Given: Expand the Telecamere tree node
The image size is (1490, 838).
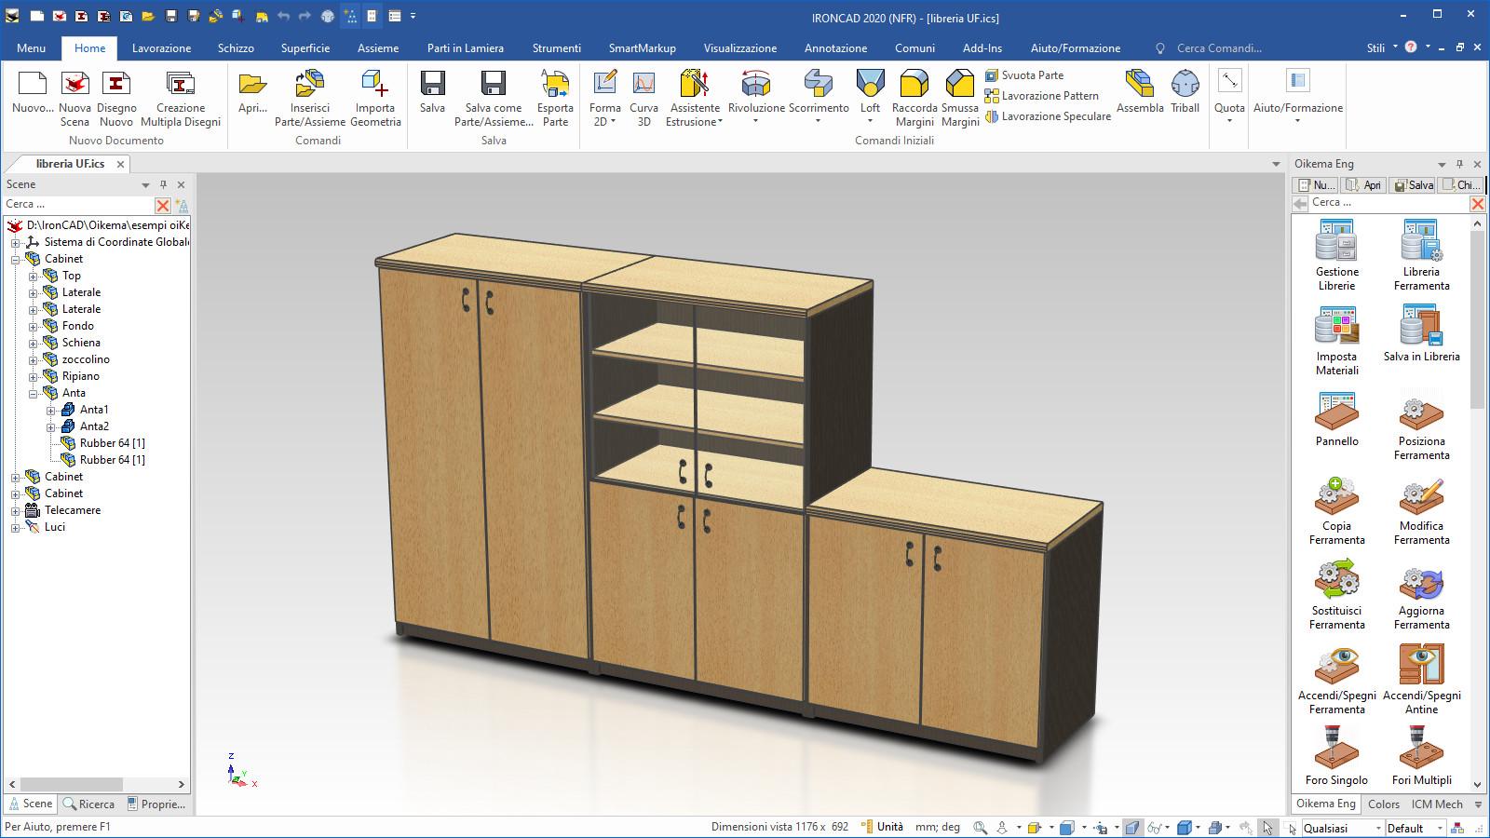Looking at the screenshot, I should click(x=14, y=510).
